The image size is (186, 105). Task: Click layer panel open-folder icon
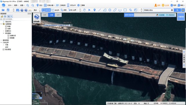[2, 16]
